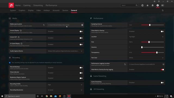
Task: Browse folder for Media save location
Action: tap(82, 25)
